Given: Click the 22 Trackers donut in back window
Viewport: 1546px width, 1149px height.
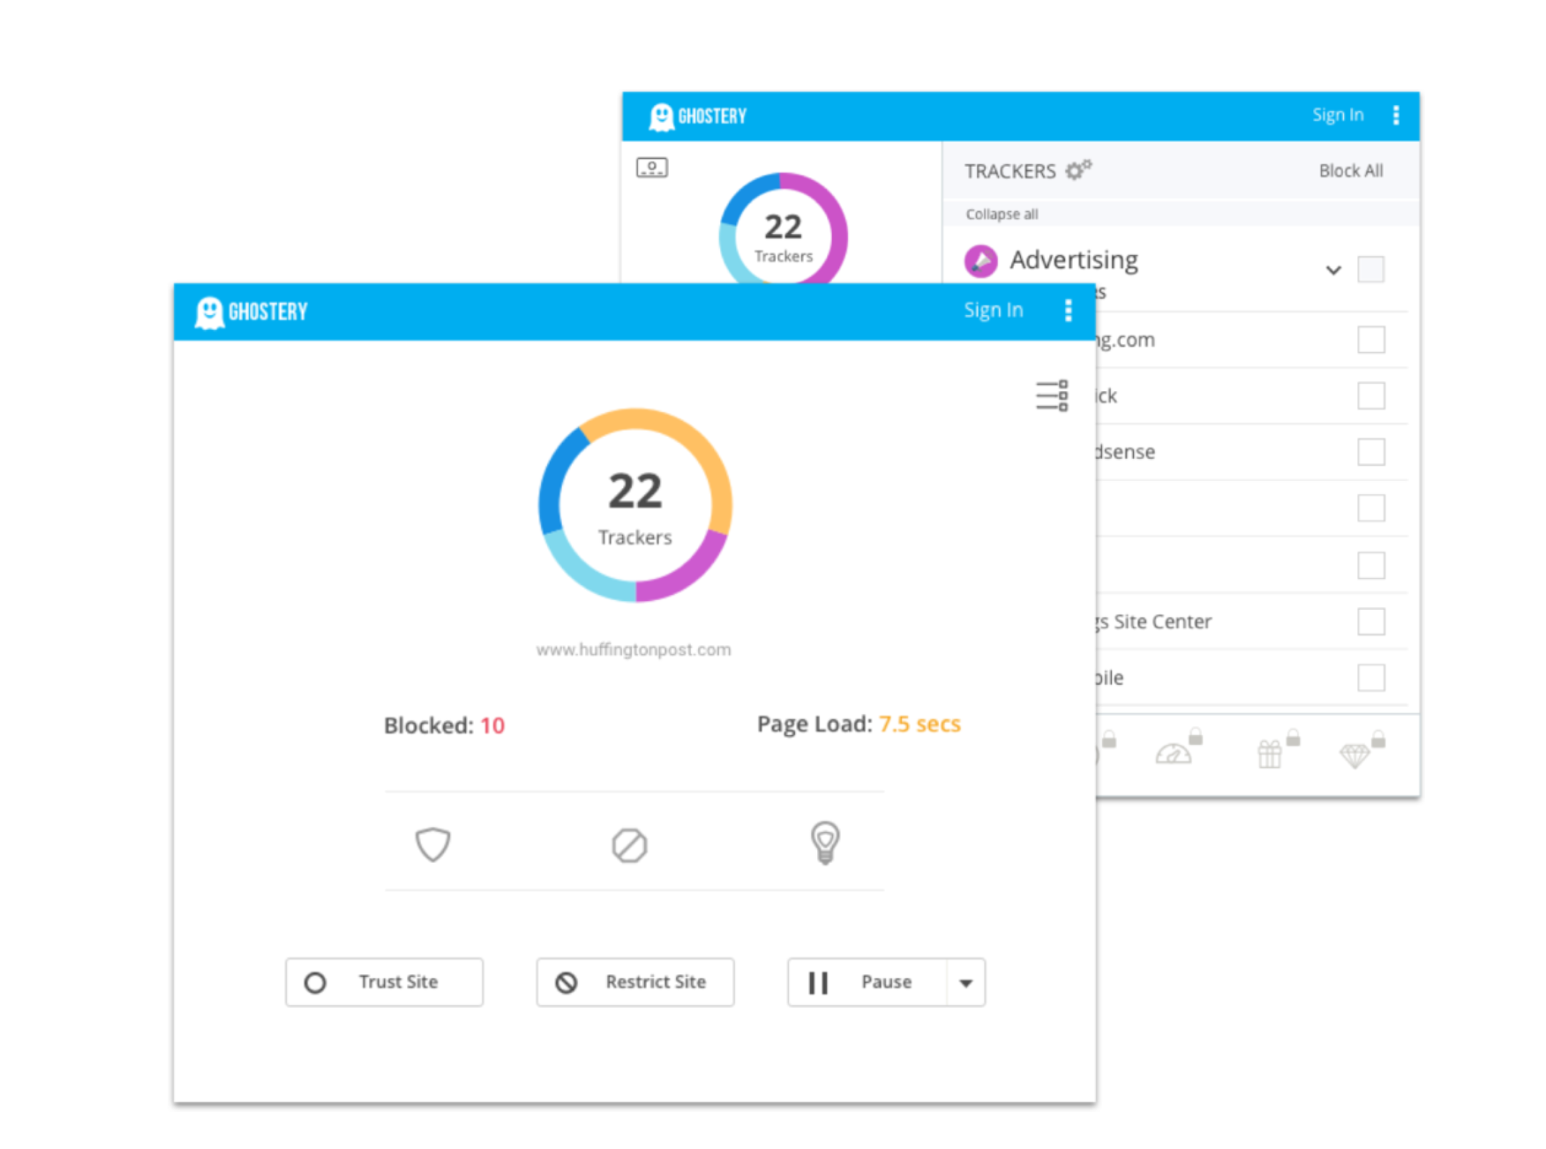Looking at the screenshot, I should tap(784, 229).
